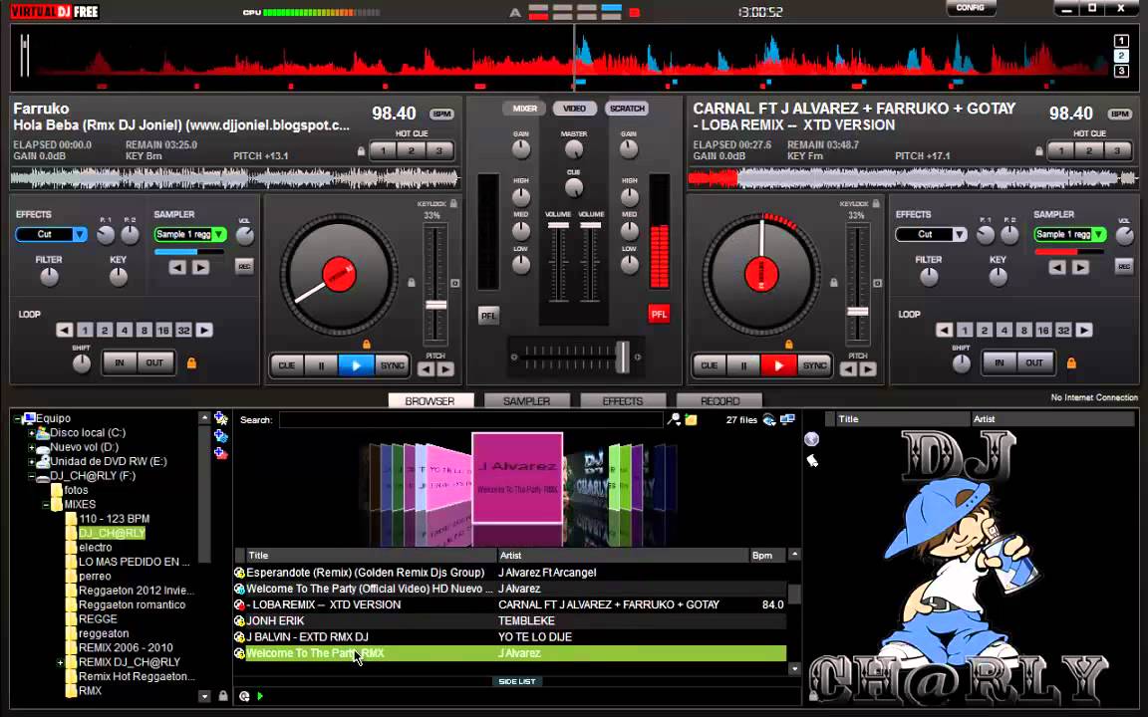Screen dimensions: 1148x717
Task: Click the left deck CUE button
Action: [286, 365]
